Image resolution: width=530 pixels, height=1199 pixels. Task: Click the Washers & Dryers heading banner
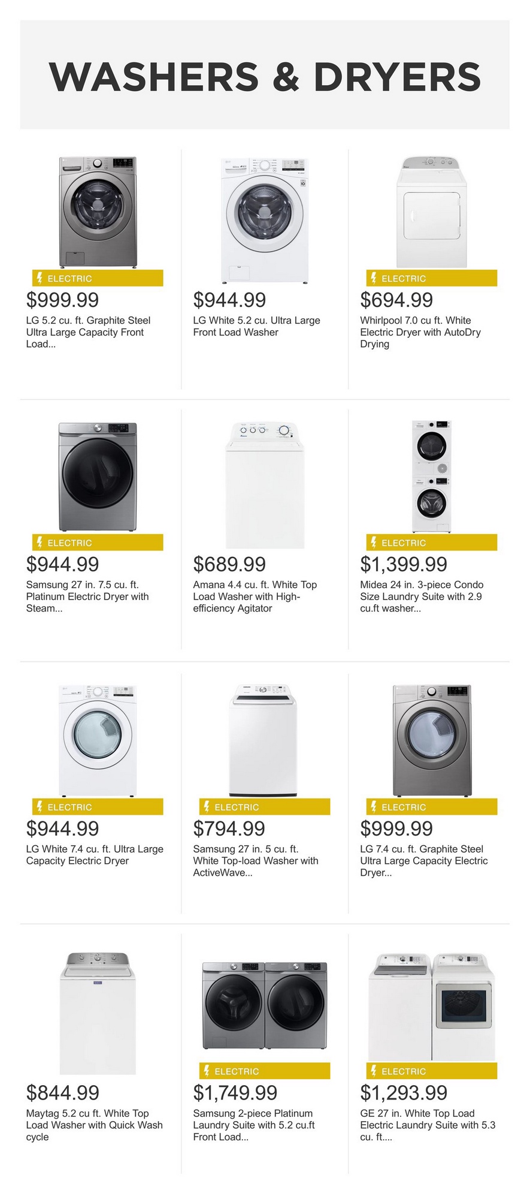[265, 76]
